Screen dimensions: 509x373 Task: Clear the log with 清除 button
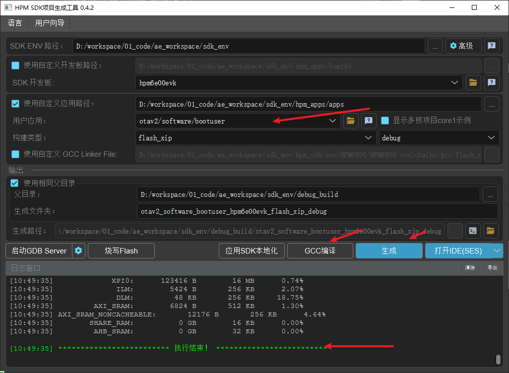(470, 268)
